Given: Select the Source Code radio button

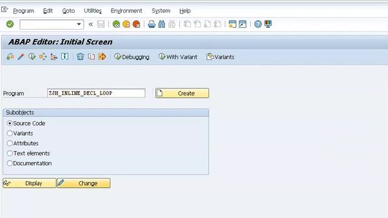Looking at the screenshot, I should coord(10,124).
